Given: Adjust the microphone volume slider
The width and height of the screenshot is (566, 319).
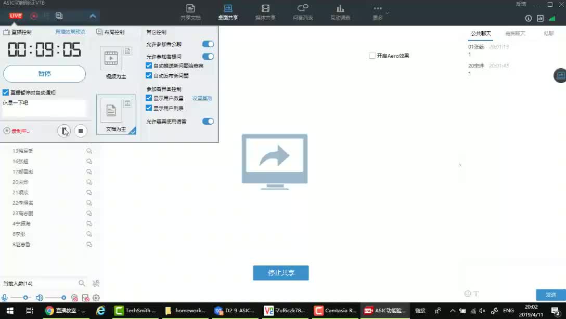Looking at the screenshot, I should (25, 298).
